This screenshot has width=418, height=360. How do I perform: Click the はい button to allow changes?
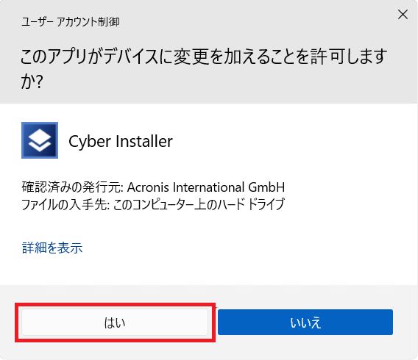coord(115,323)
